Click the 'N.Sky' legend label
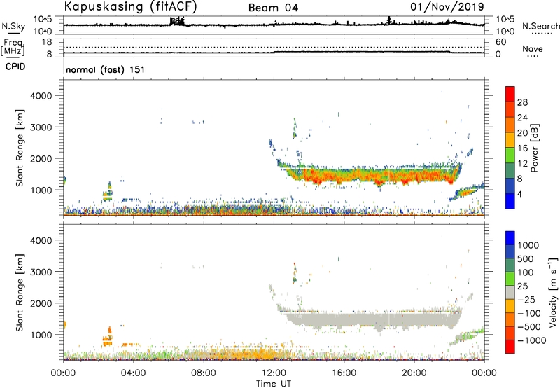Image resolution: width=560 pixels, height=388 pixels. [13, 26]
